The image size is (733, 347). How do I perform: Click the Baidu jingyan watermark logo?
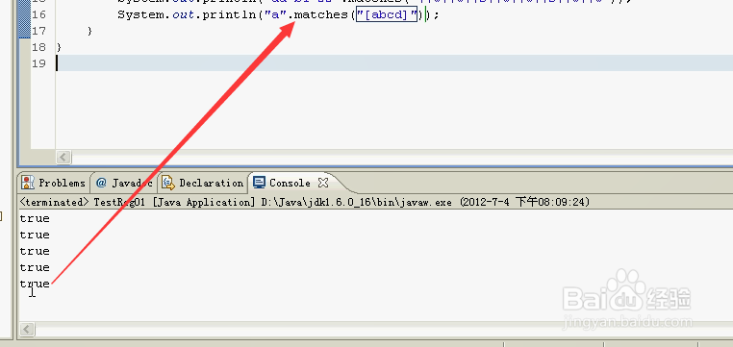tap(626, 298)
